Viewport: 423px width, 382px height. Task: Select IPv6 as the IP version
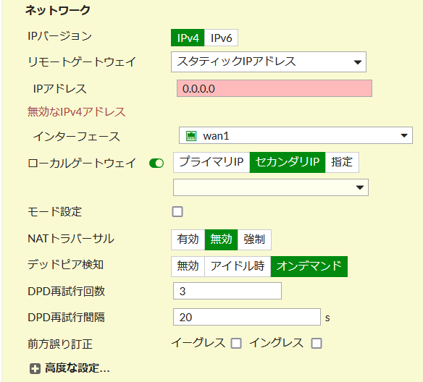(221, 38)
